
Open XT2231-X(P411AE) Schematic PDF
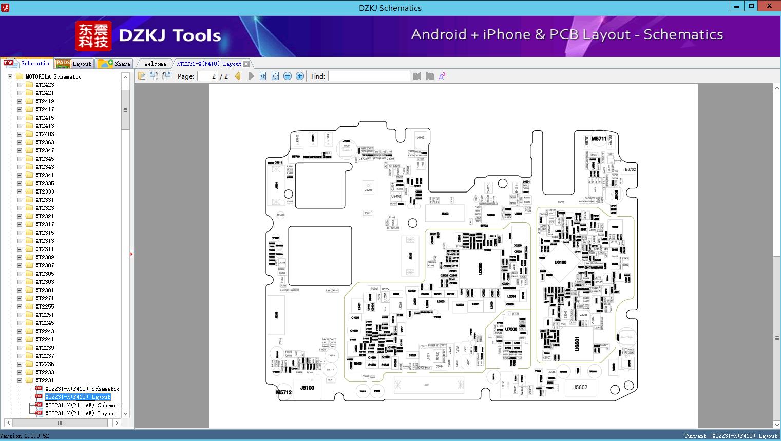click(x=83, y=405)
